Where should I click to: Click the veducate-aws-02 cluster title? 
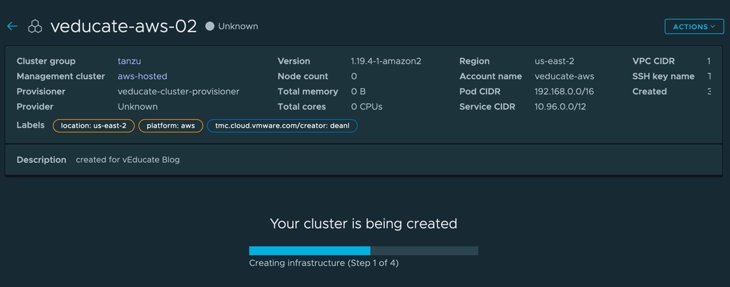coord(124,27)
